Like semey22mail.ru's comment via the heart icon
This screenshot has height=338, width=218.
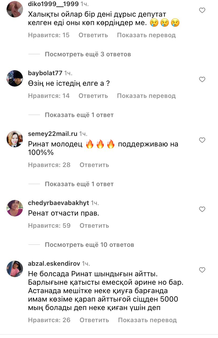202,140
